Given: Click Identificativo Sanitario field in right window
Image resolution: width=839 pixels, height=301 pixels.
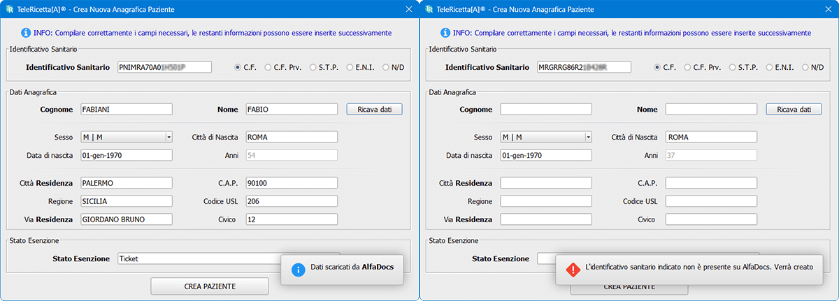Looking at the screenshot, I should click(x=583, y=67).
